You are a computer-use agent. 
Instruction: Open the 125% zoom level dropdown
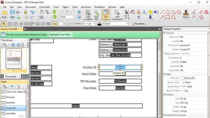(x=74, y=17)
